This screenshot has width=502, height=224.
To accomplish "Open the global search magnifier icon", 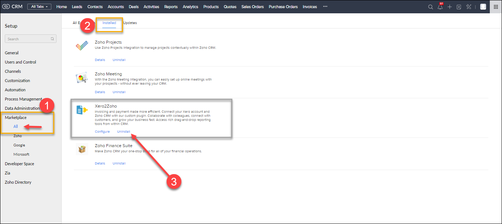I will pyautogui.click(x=430, y=7).
